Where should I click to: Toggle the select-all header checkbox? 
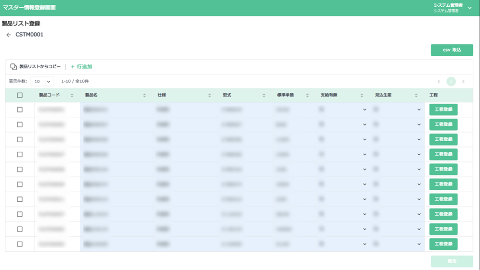click(20, 95)
